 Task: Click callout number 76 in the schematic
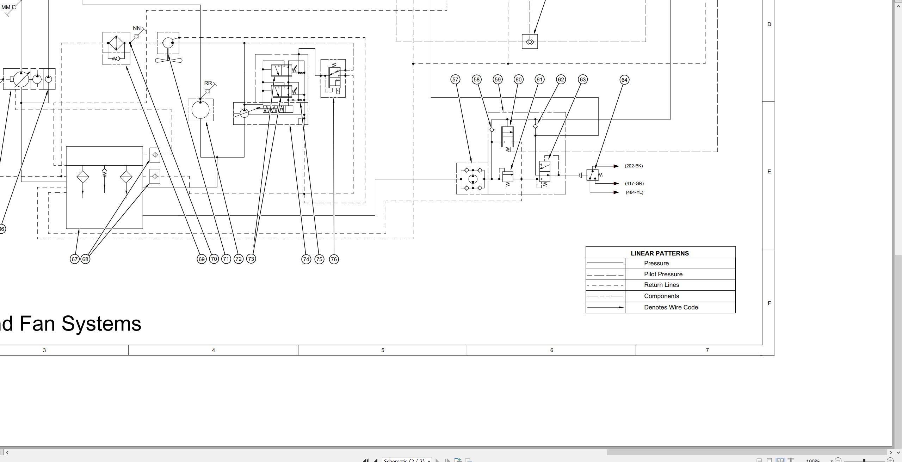[334, 259]
